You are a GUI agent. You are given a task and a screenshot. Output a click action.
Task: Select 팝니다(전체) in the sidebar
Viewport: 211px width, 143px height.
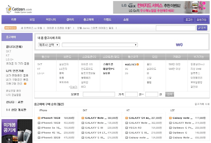(x=14, y=47)
